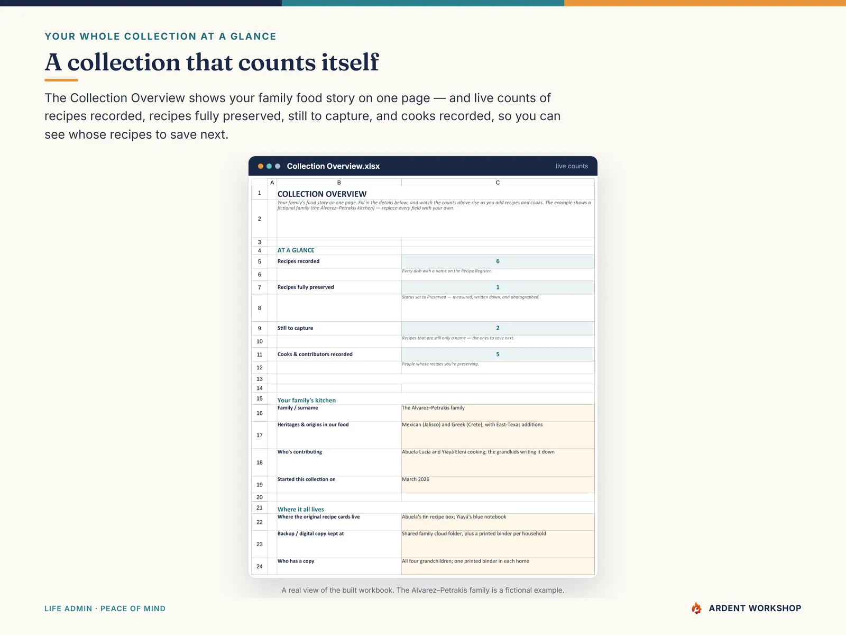This screenshot has height=635, width=846.
Task: Select column A header
Action: (272, 183)
